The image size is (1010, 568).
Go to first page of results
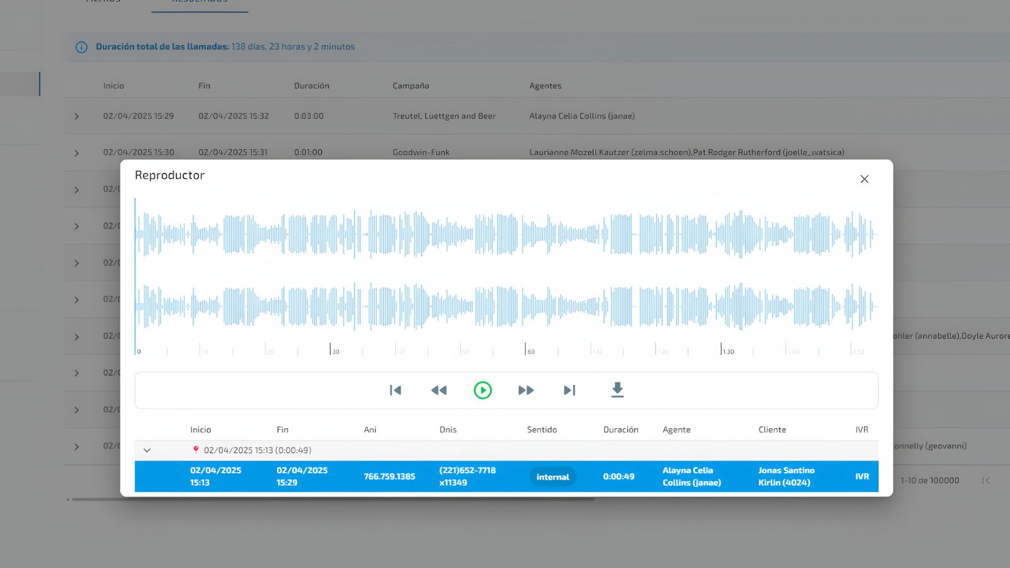[986, 481]
